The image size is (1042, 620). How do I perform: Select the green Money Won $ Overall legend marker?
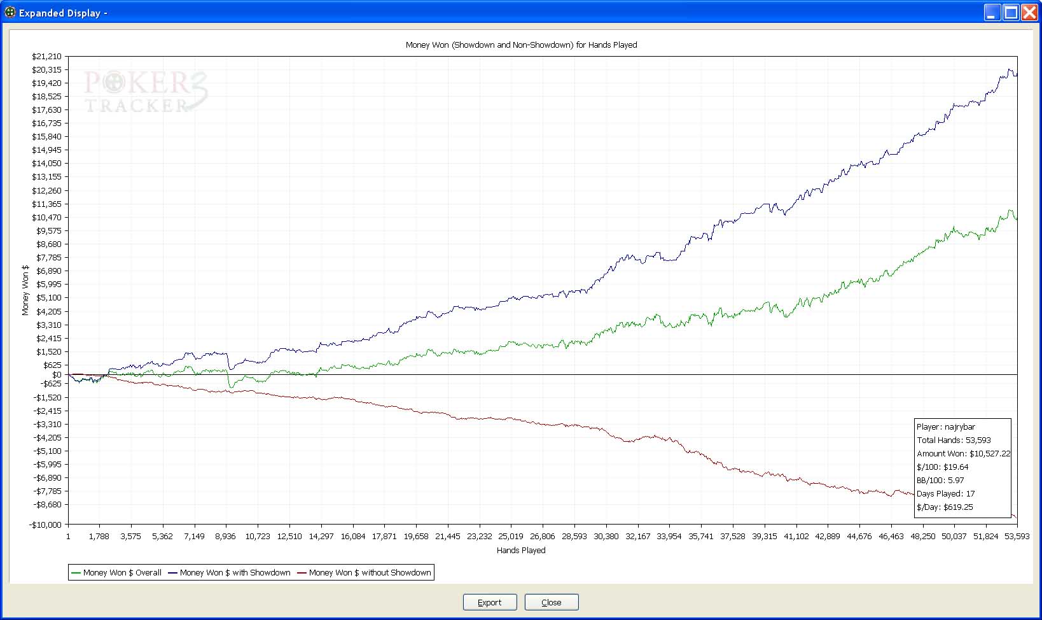[76, 573]
